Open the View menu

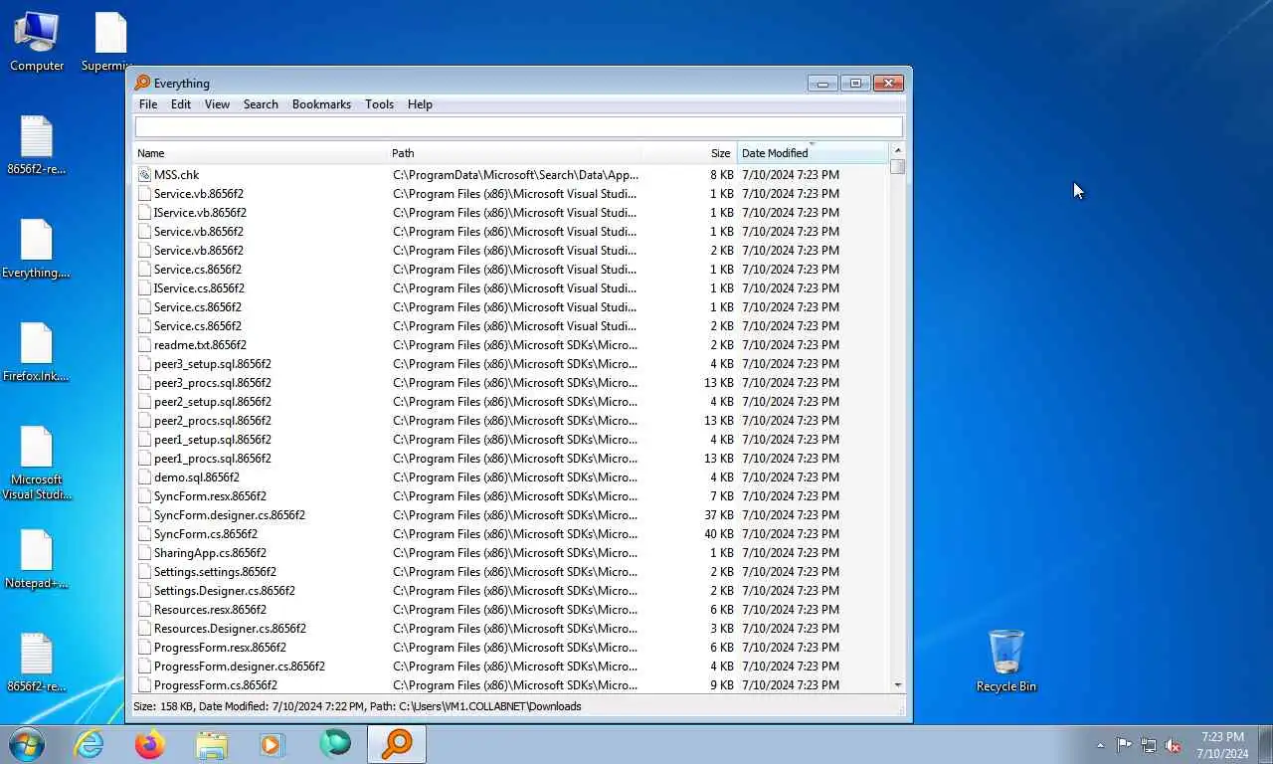[x=217, y=103]
